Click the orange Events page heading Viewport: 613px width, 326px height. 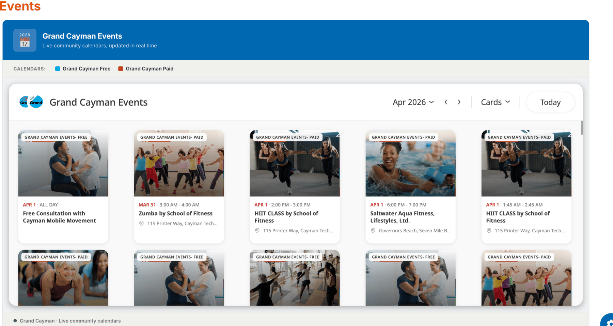click(20, 6)
